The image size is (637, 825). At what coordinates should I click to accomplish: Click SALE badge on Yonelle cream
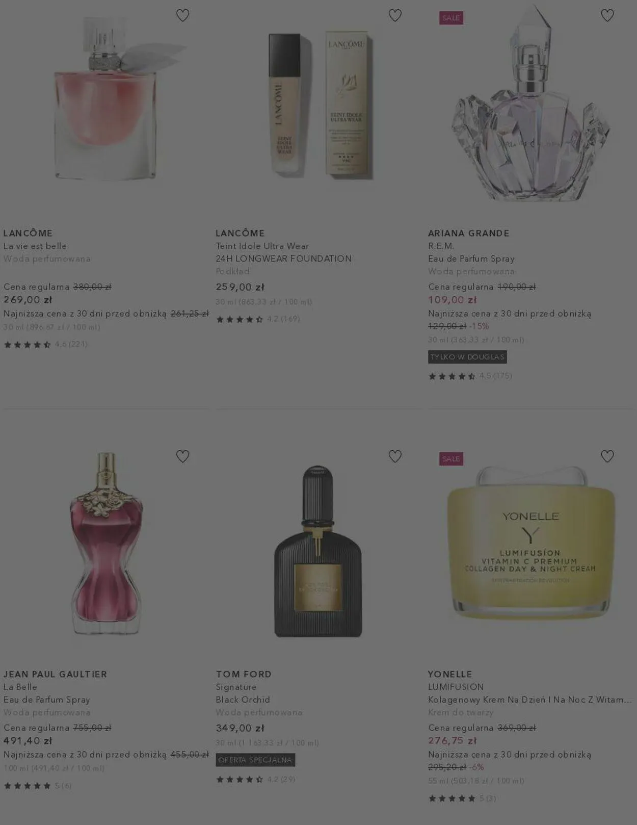pos(451,459)
